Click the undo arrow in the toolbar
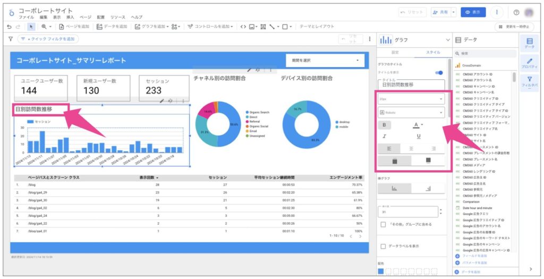This screenshot has height=279, width=544. 10,27
